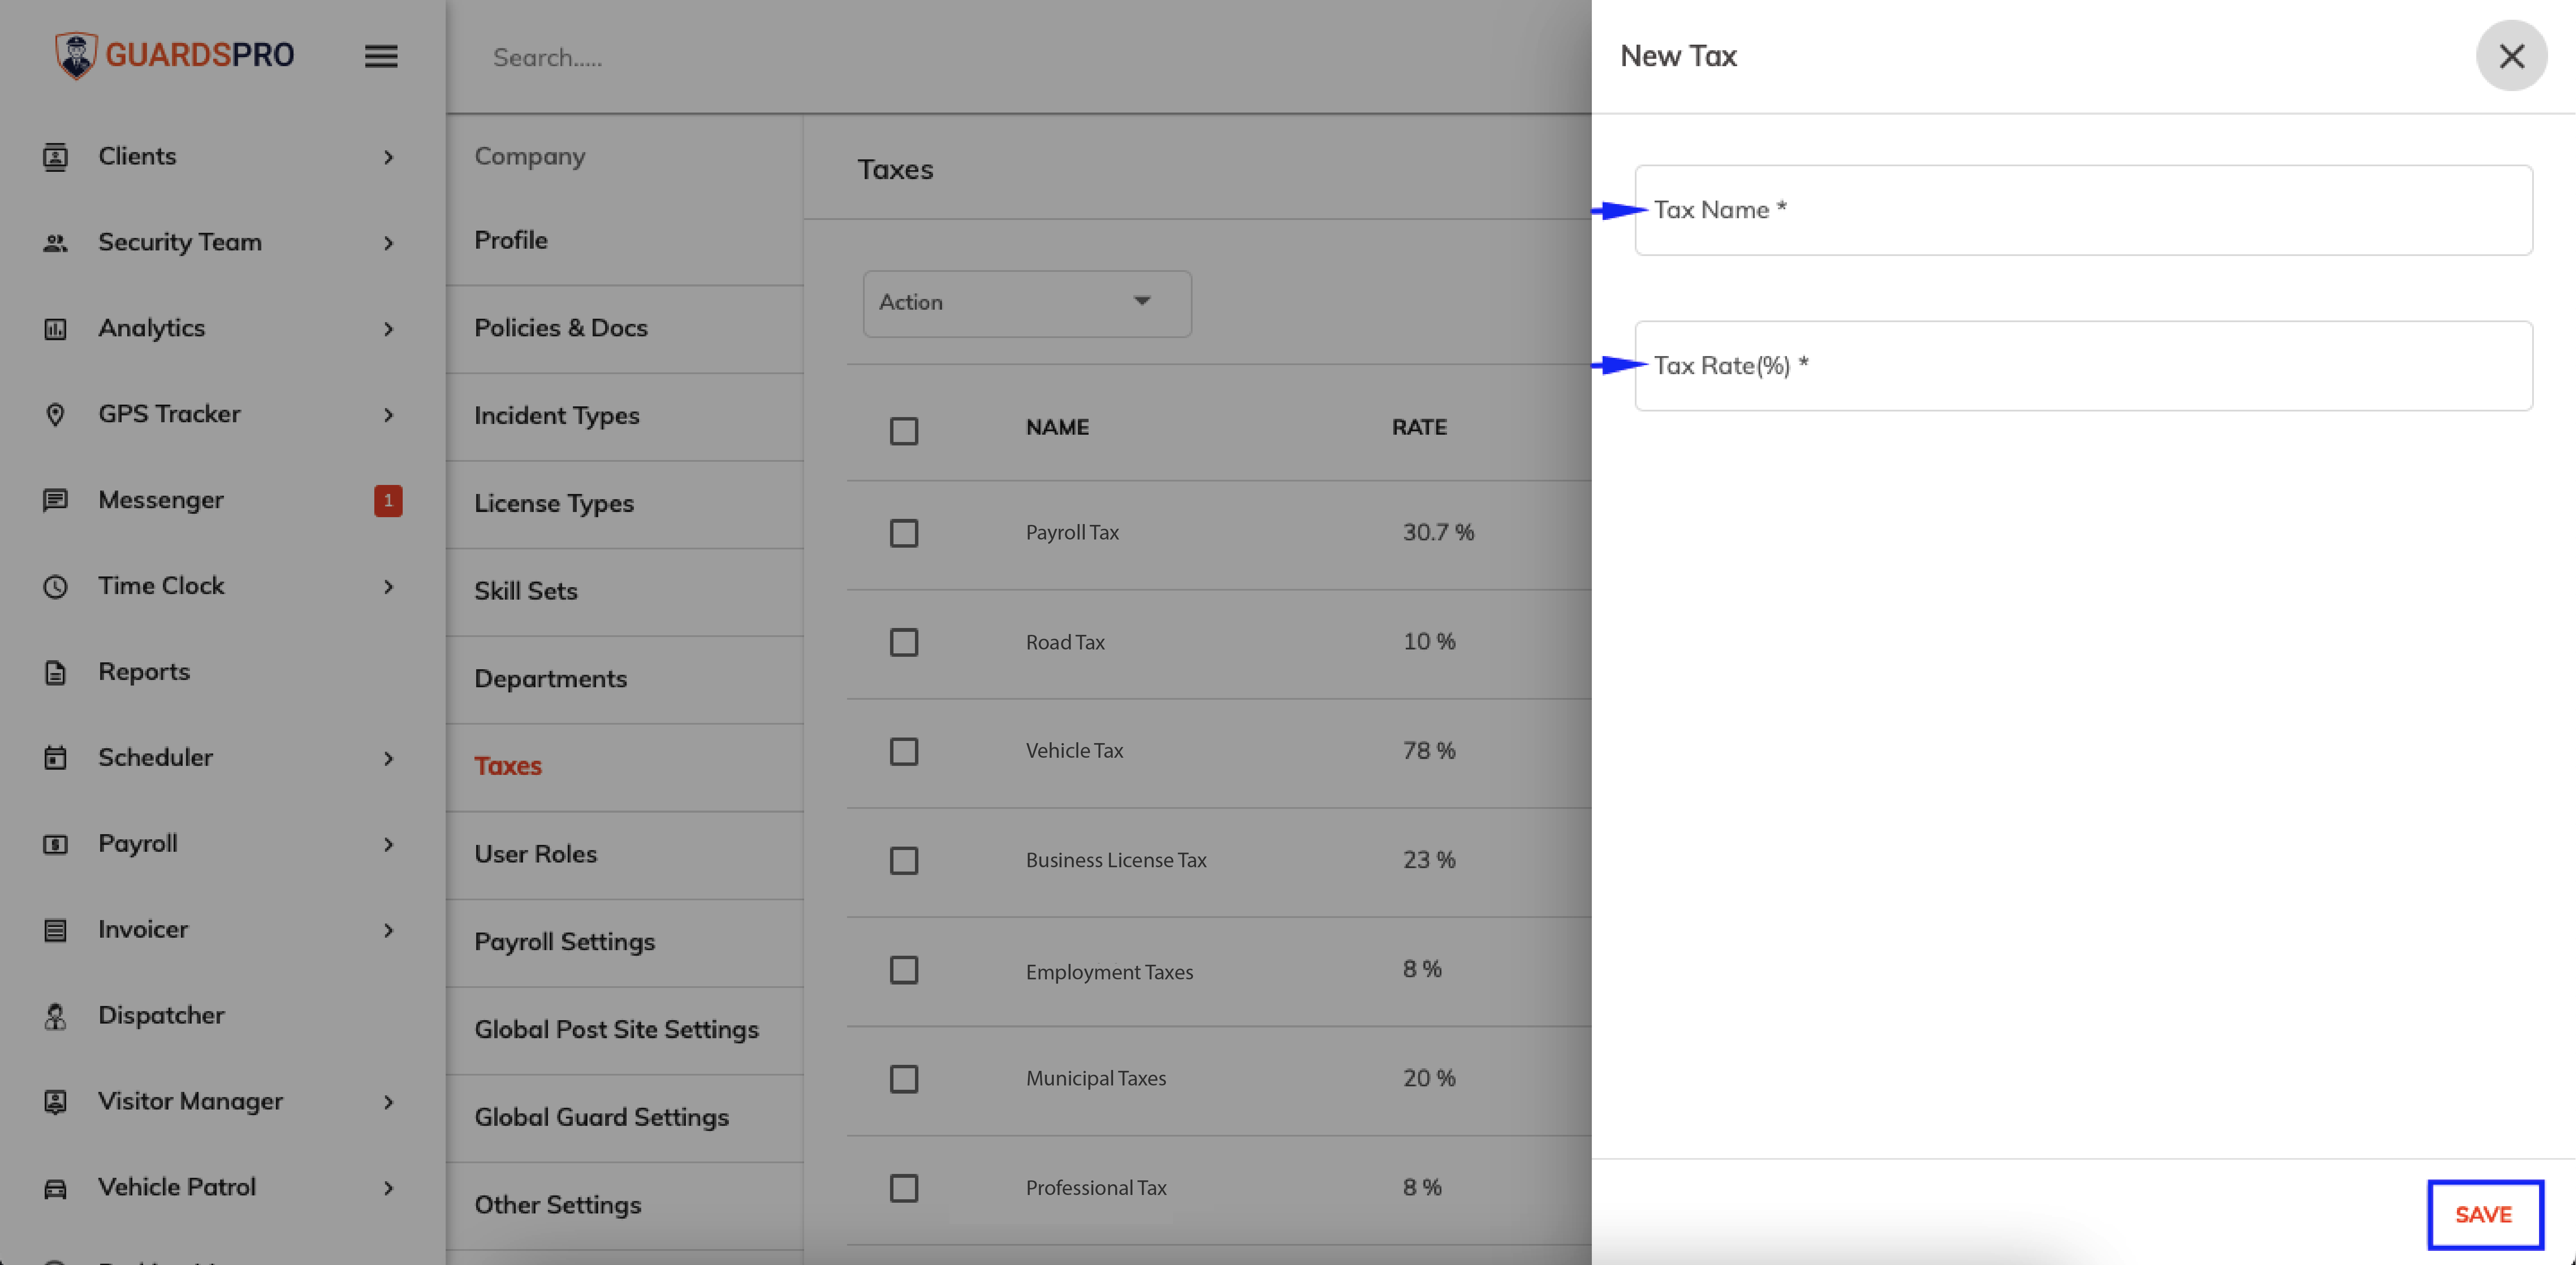
Task: Click the RATE column header
Action: pos(1419,428)
